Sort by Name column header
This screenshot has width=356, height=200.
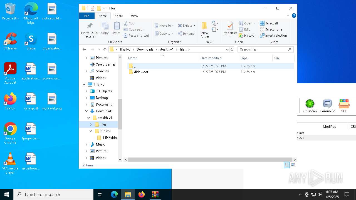[163, 58]
